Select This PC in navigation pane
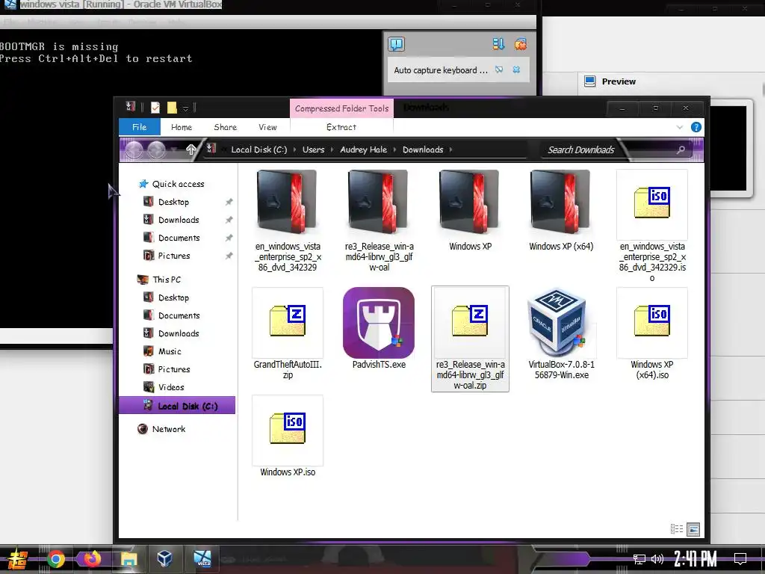The height and width of the screenshot is (574, 765). 167,280
